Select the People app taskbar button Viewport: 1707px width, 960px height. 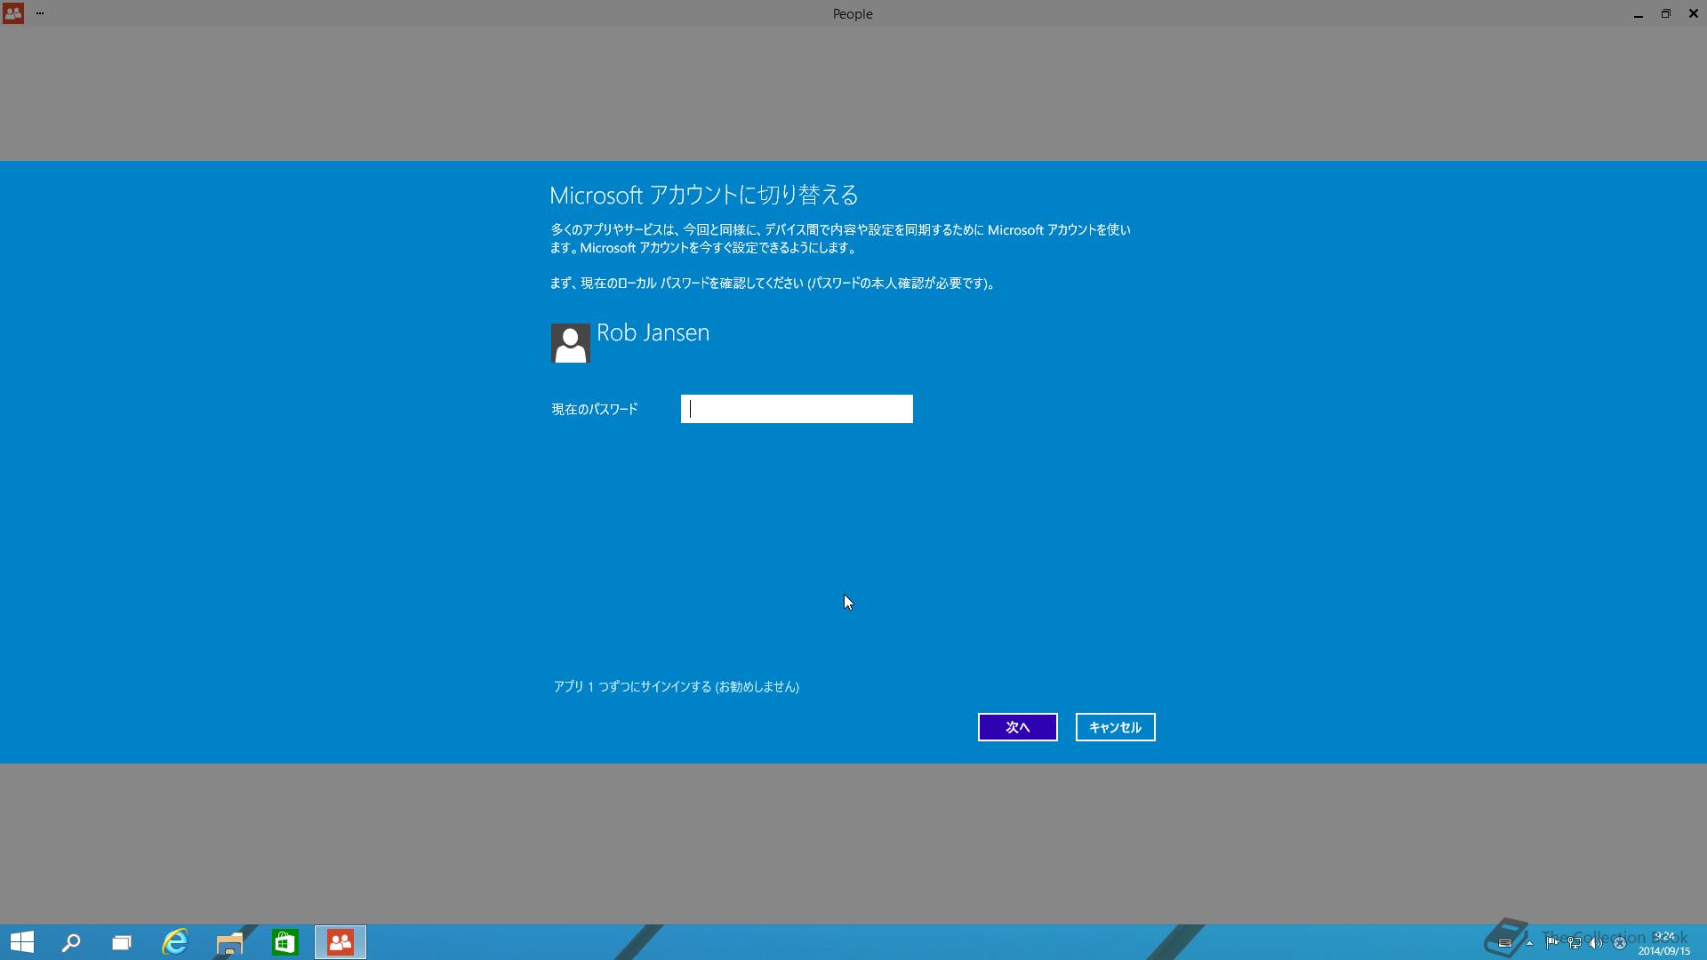coord(341,942)
